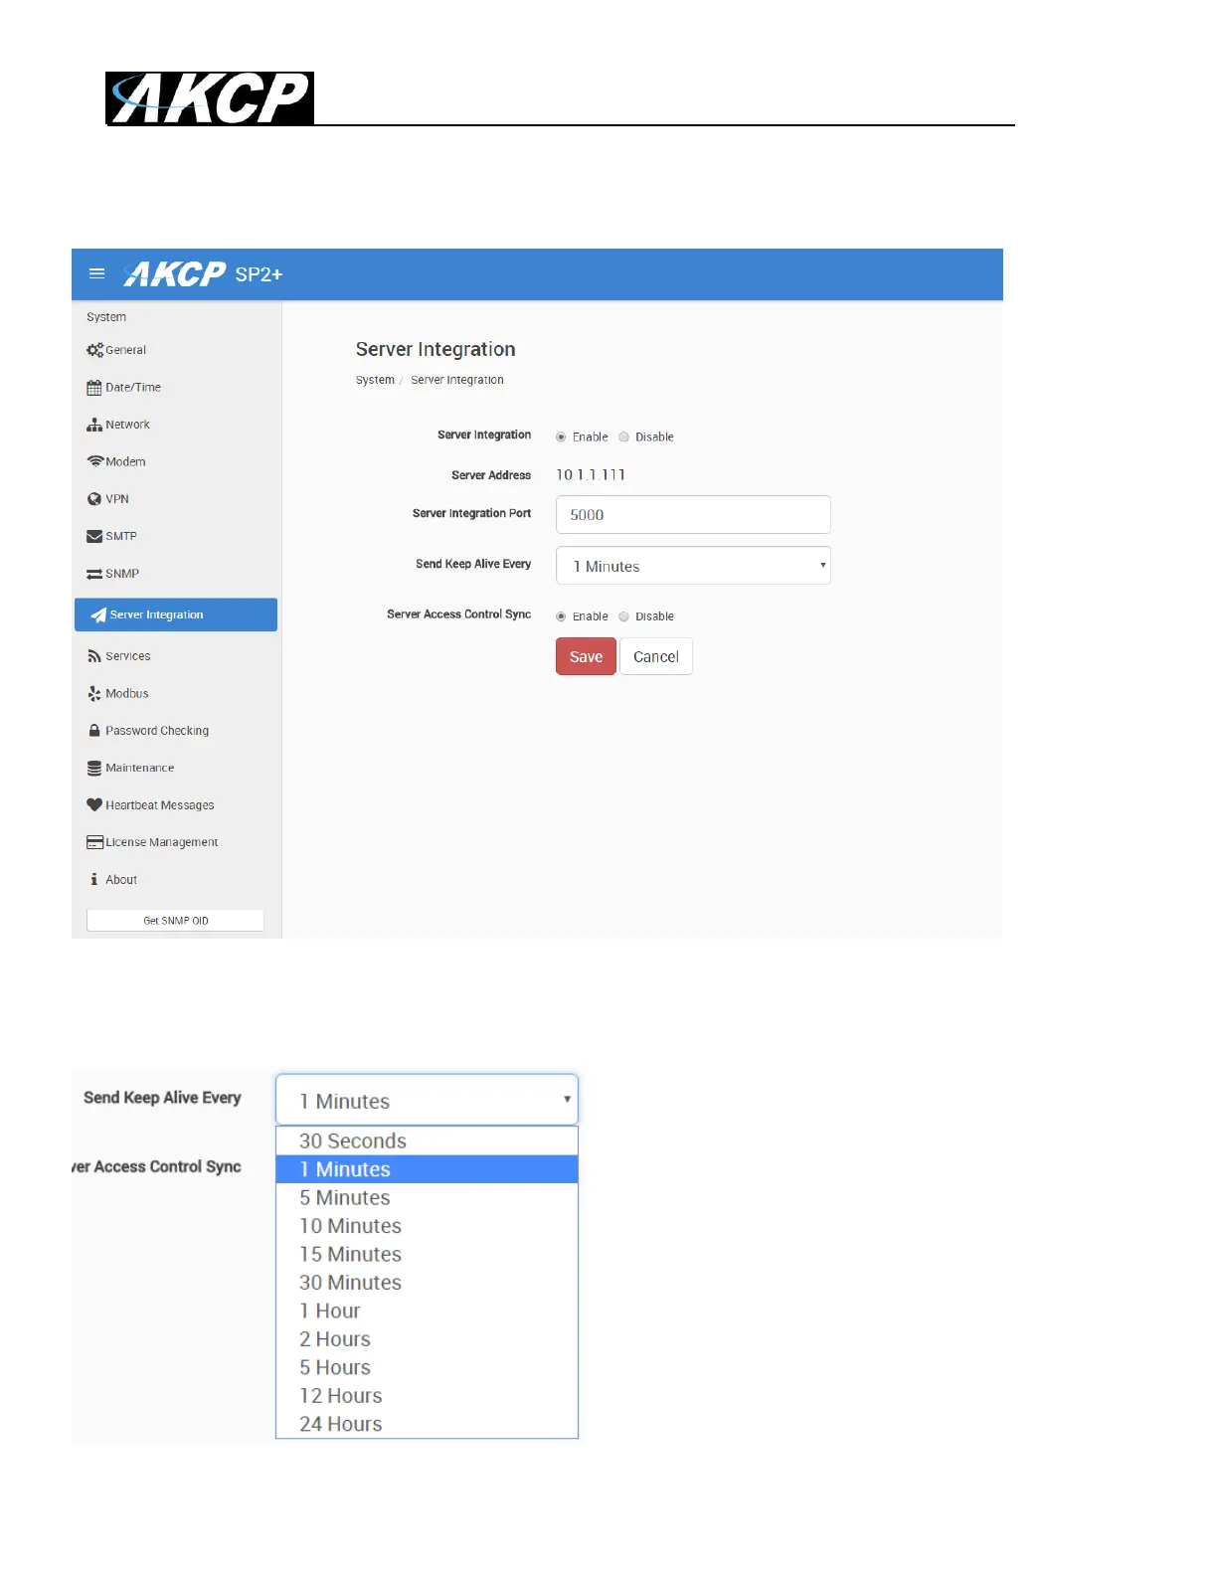Viewport: 1217px width, 1575px height.
Task: Click the expanded 1 Minutes combo box
Action: tap(427, 1100)
